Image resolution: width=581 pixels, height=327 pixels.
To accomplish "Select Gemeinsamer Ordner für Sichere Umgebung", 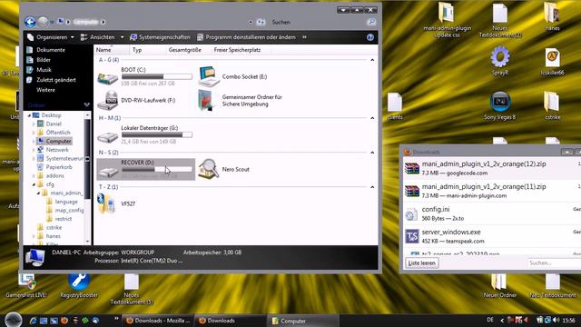I will [240, 101].
